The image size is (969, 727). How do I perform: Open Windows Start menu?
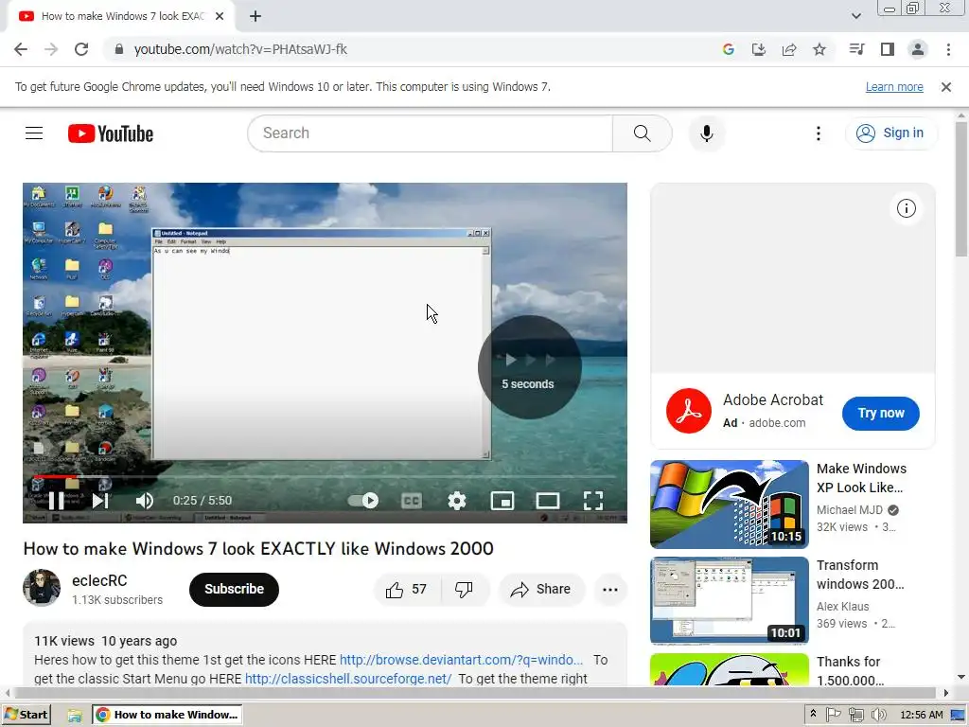pyautogui.click(x=26, y=715)
